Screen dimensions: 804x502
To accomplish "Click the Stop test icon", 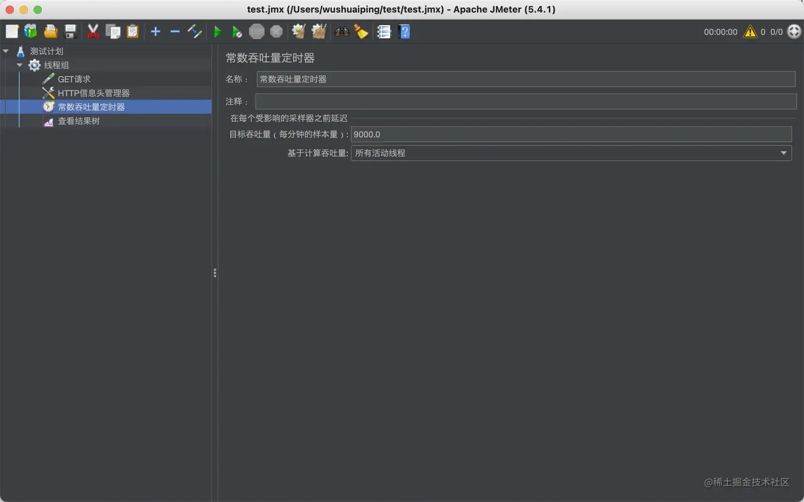I will [x=257, y=32].
